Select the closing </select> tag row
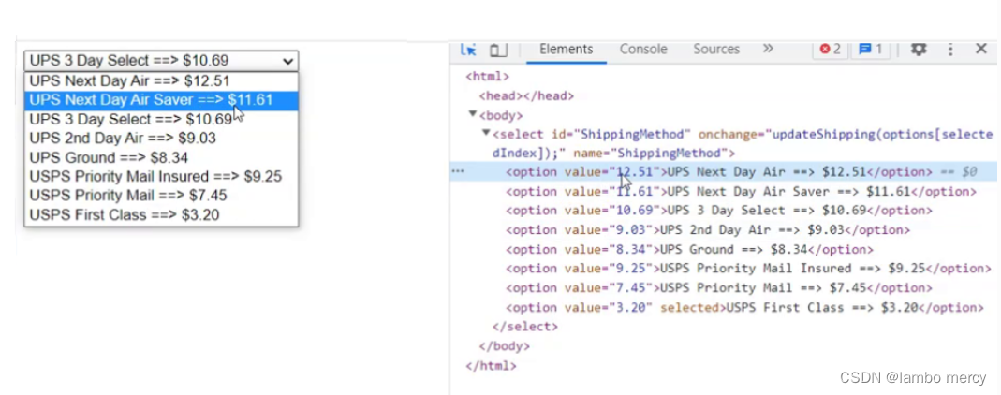1001x395 pixels. click(524, 327)
